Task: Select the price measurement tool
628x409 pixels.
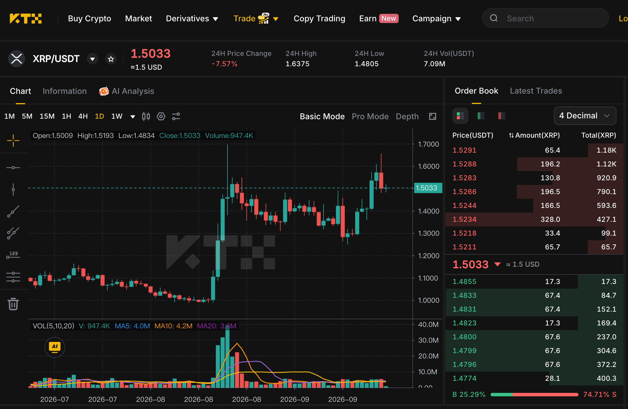Action: (x=13, y=255)
